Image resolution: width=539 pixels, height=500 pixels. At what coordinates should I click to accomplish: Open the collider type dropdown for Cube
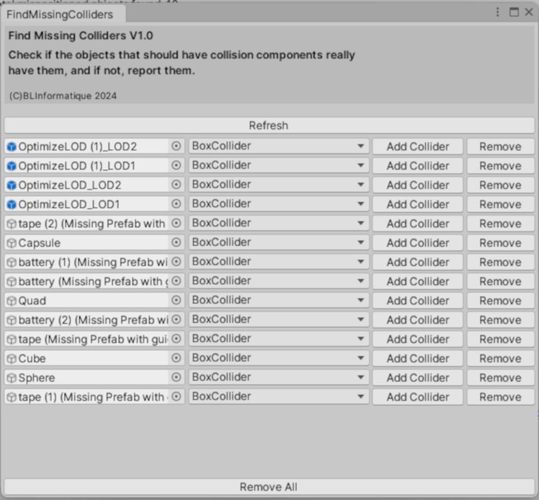point(278,358)
